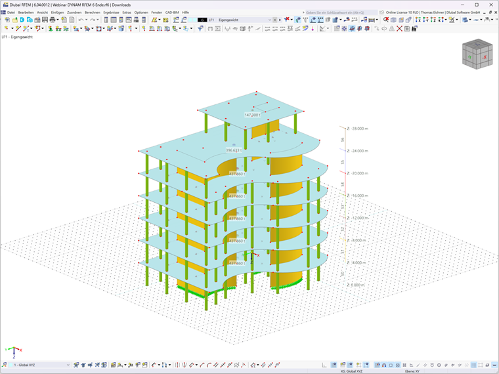Click the black G load category swatch
Image resolution: width=499 pixels, height=374 pixels.
pos(202,20)
